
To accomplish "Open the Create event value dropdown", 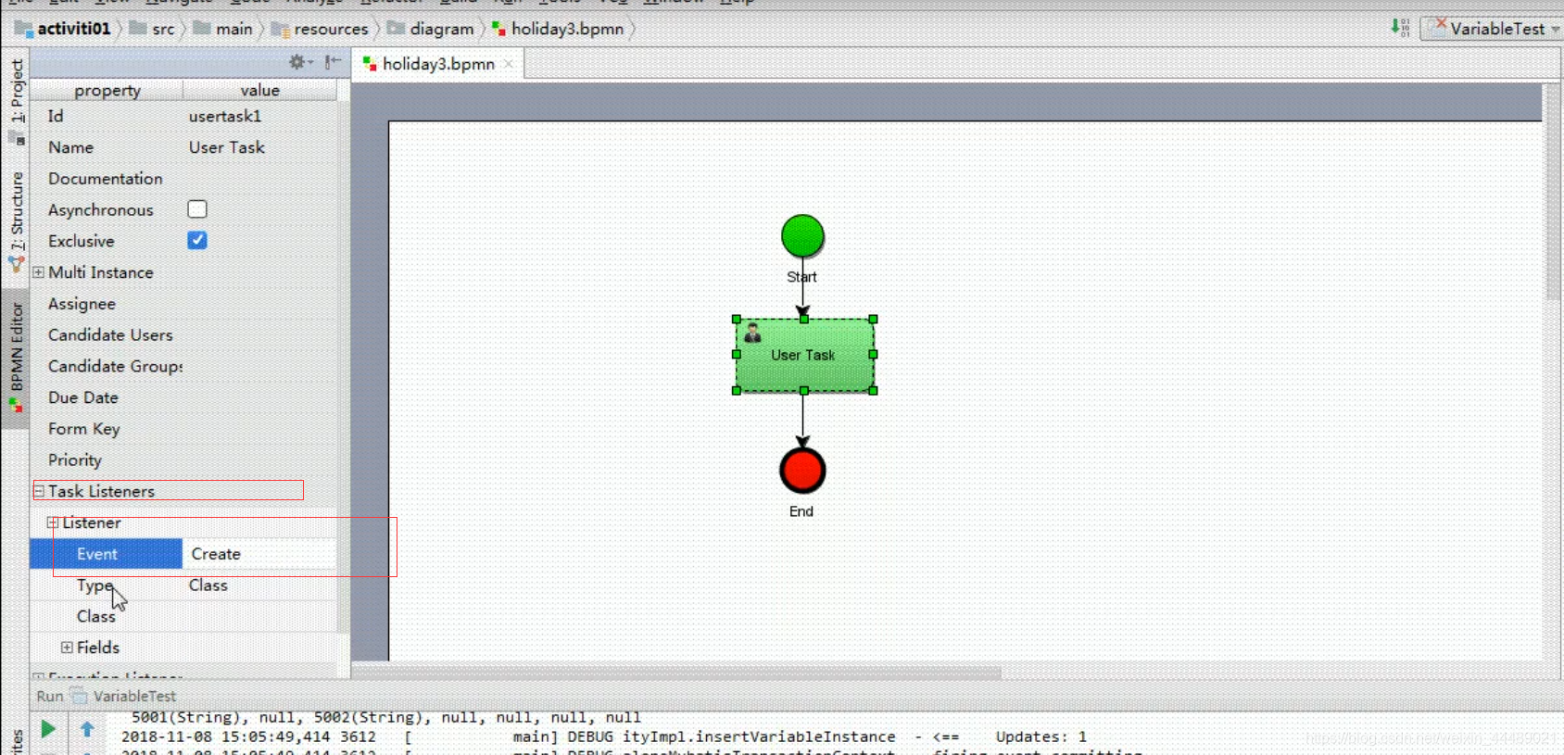I will tap(259, 554).
